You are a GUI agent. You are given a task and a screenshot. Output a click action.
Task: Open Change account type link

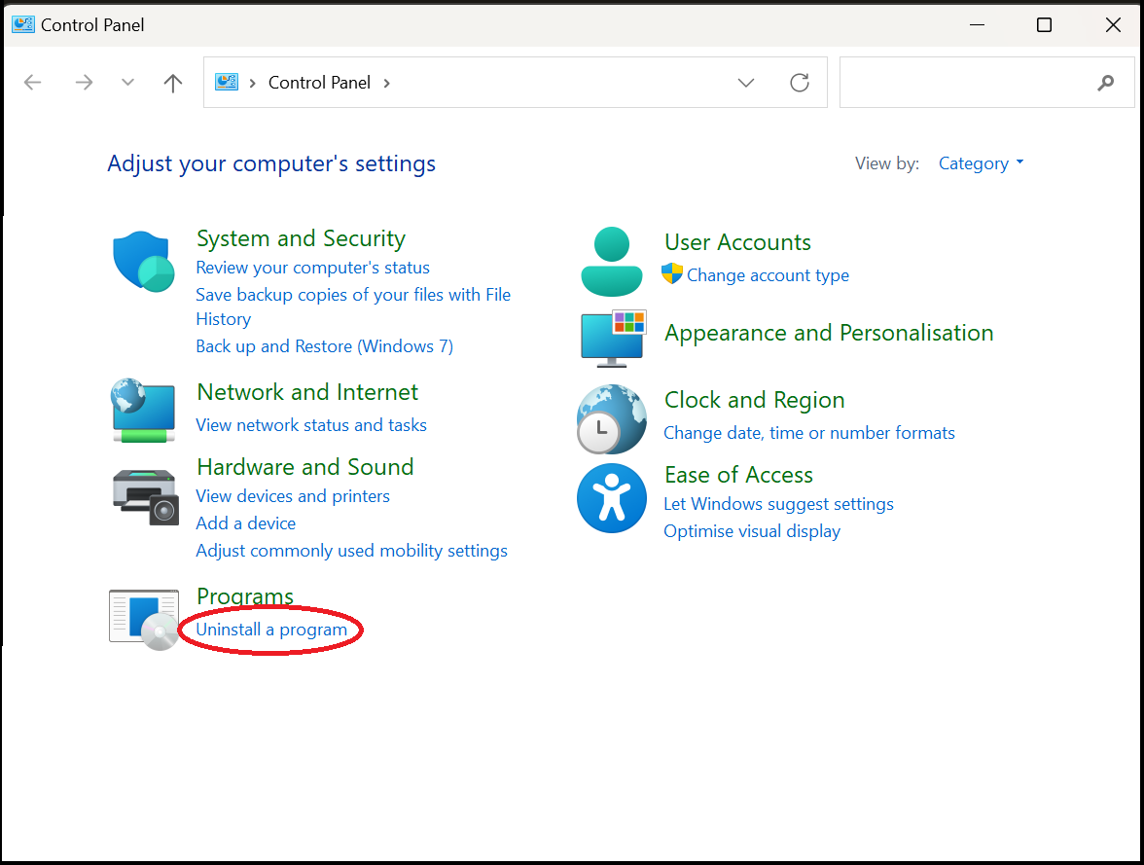coord(768,275)
